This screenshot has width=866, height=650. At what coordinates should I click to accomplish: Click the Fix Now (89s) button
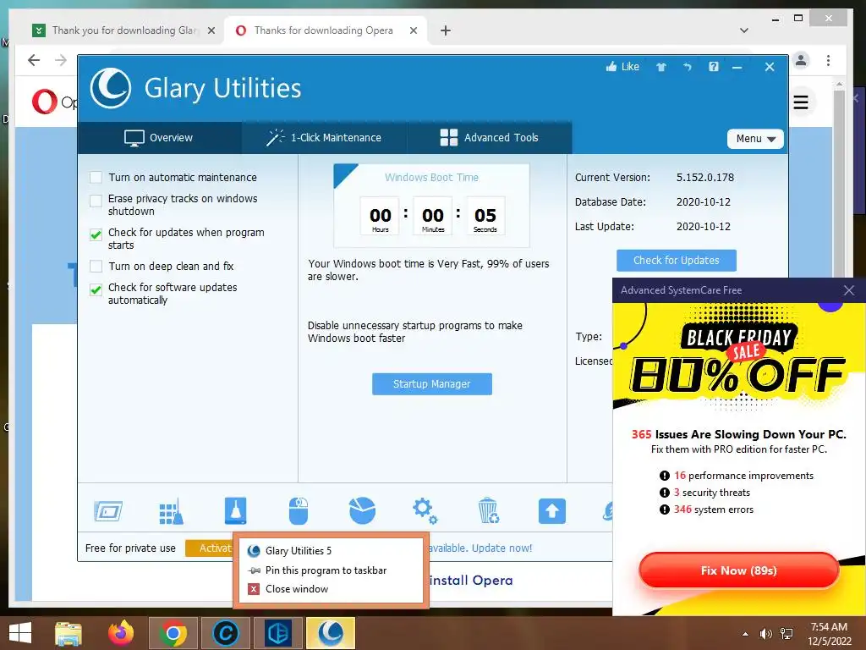tap(738, 570)
